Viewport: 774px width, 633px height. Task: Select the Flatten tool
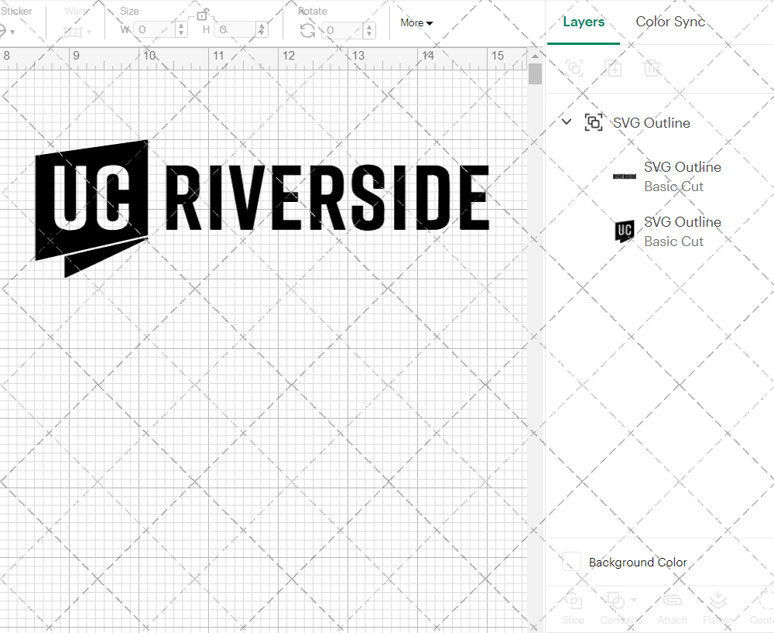pos(718,606)
